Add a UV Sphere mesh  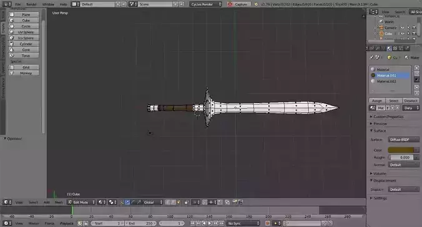[24, 32]
